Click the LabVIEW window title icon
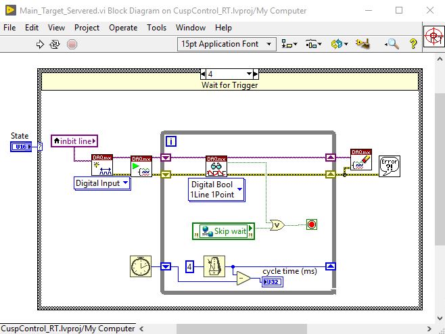 point(11,11)
